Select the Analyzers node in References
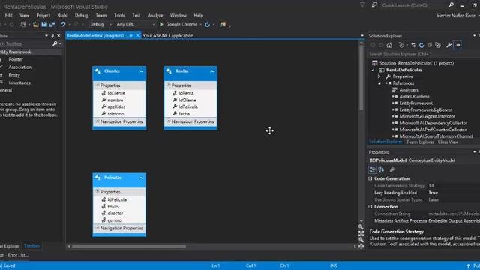Image resolution: width=480 pixels, height=270 pixels. point(409,90)
